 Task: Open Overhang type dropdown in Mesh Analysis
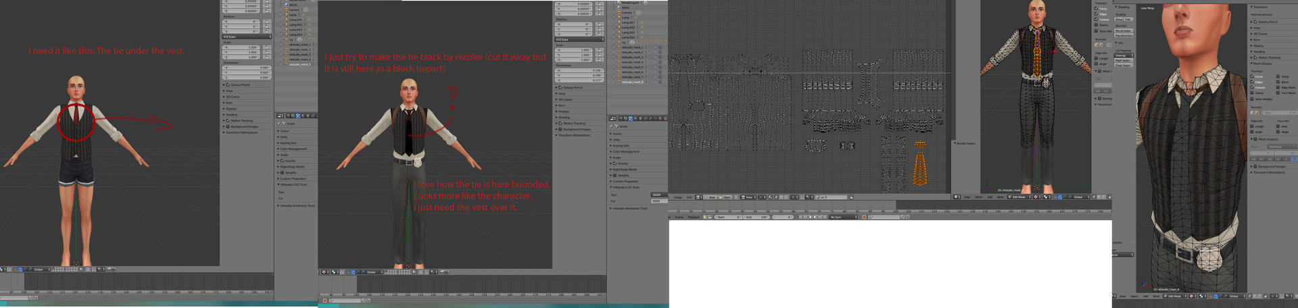tap(1282, 147)
